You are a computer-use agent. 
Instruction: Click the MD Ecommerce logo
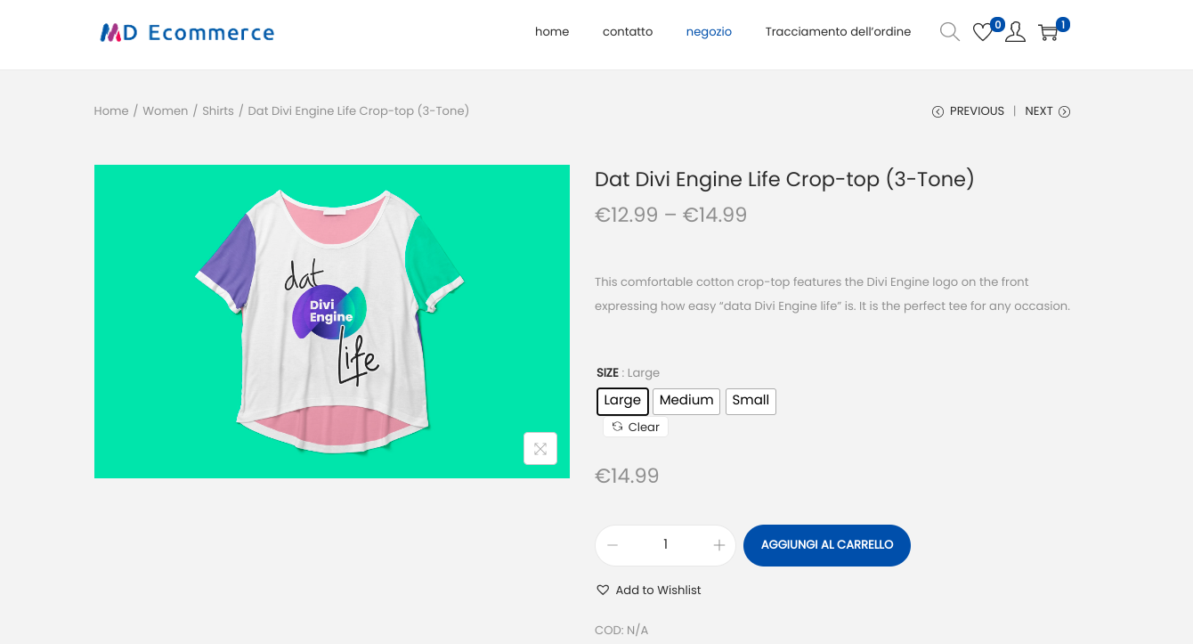coord(187,33)
